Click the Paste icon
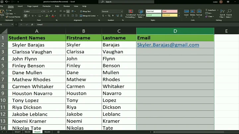 (2, 12)
